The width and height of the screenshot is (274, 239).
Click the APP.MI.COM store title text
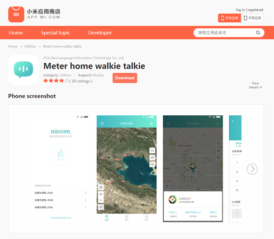pyautogui.click(x=44, y=17)
